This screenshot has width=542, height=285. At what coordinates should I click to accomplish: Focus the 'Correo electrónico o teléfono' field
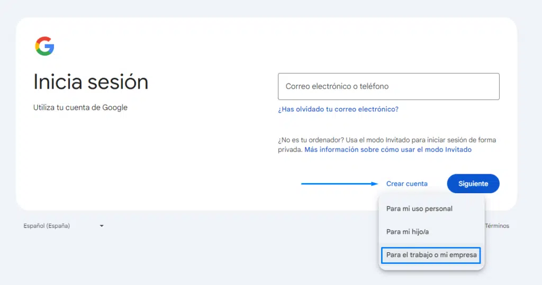389,87
